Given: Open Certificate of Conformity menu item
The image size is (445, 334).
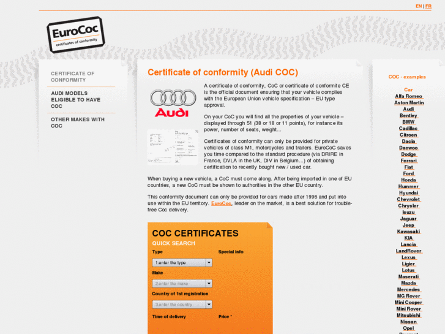Looking at the screenshot, I should click(x=73, y=77).
